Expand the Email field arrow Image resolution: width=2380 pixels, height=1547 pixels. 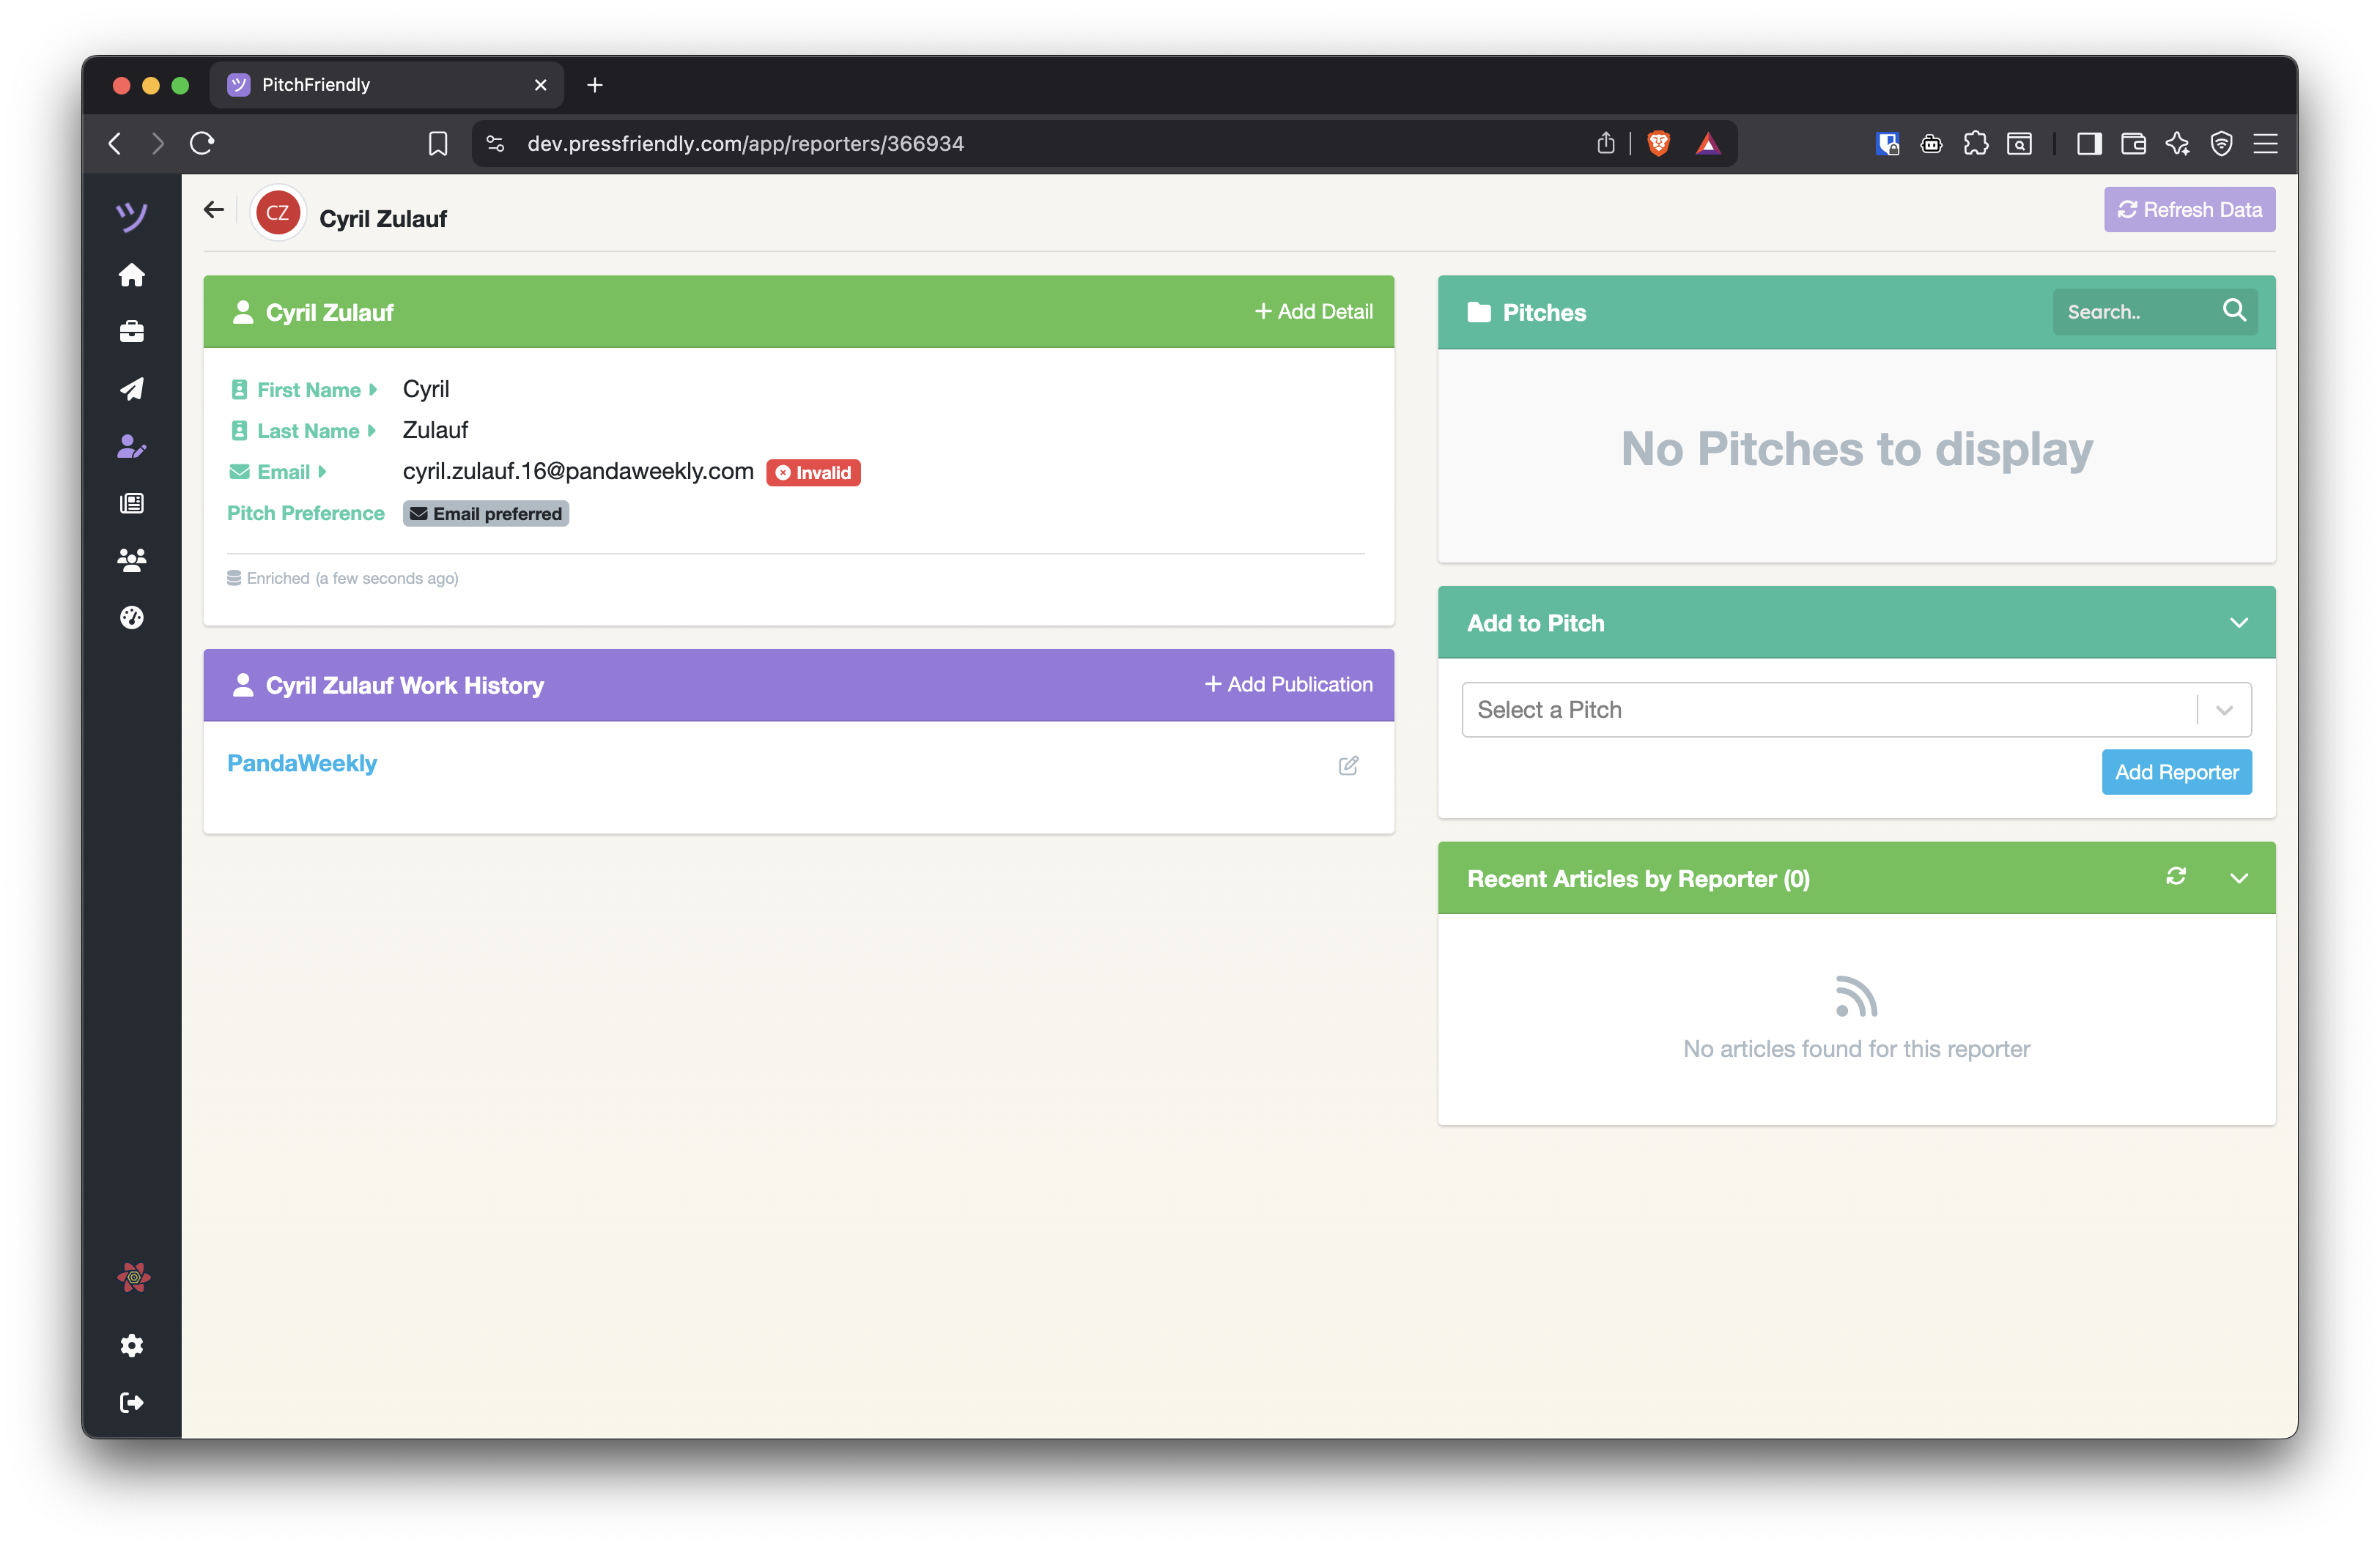(322, 471)
